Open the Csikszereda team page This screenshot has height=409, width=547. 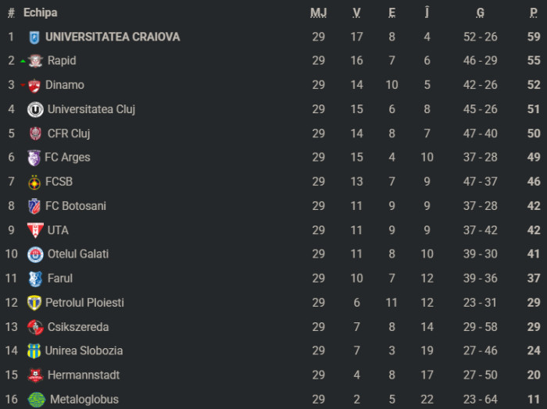(77, 327)
